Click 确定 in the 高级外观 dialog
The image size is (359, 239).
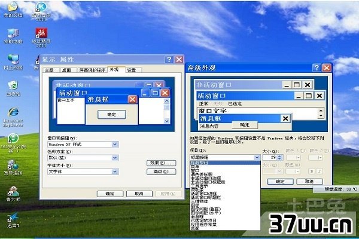(280, 182)
